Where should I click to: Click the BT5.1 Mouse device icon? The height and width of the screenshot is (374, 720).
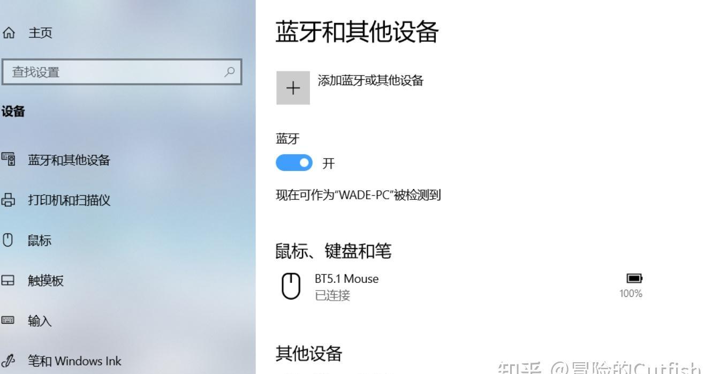coord(291,286)
